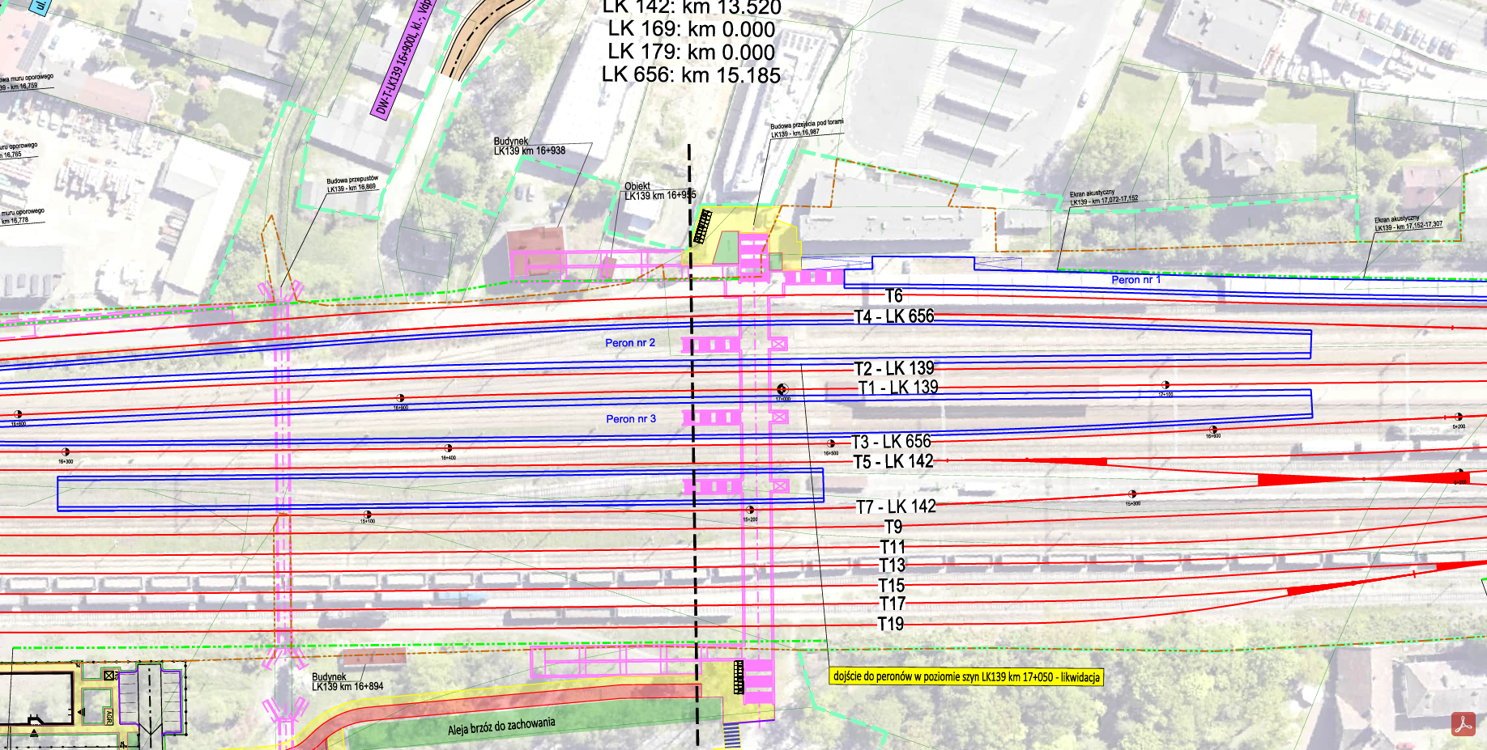Click the Adobe Acrobat PDF icon
This screenshot has width=1487, height=750.
[1463, 724]
